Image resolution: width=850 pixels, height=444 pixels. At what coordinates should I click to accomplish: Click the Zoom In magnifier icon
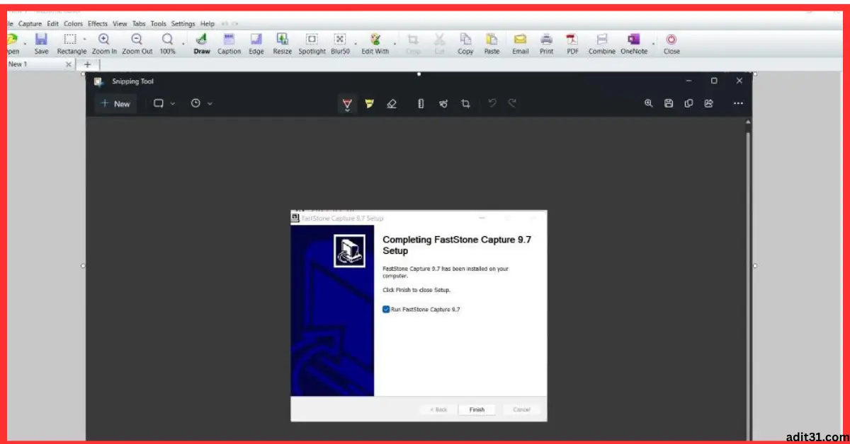point(104,40)
